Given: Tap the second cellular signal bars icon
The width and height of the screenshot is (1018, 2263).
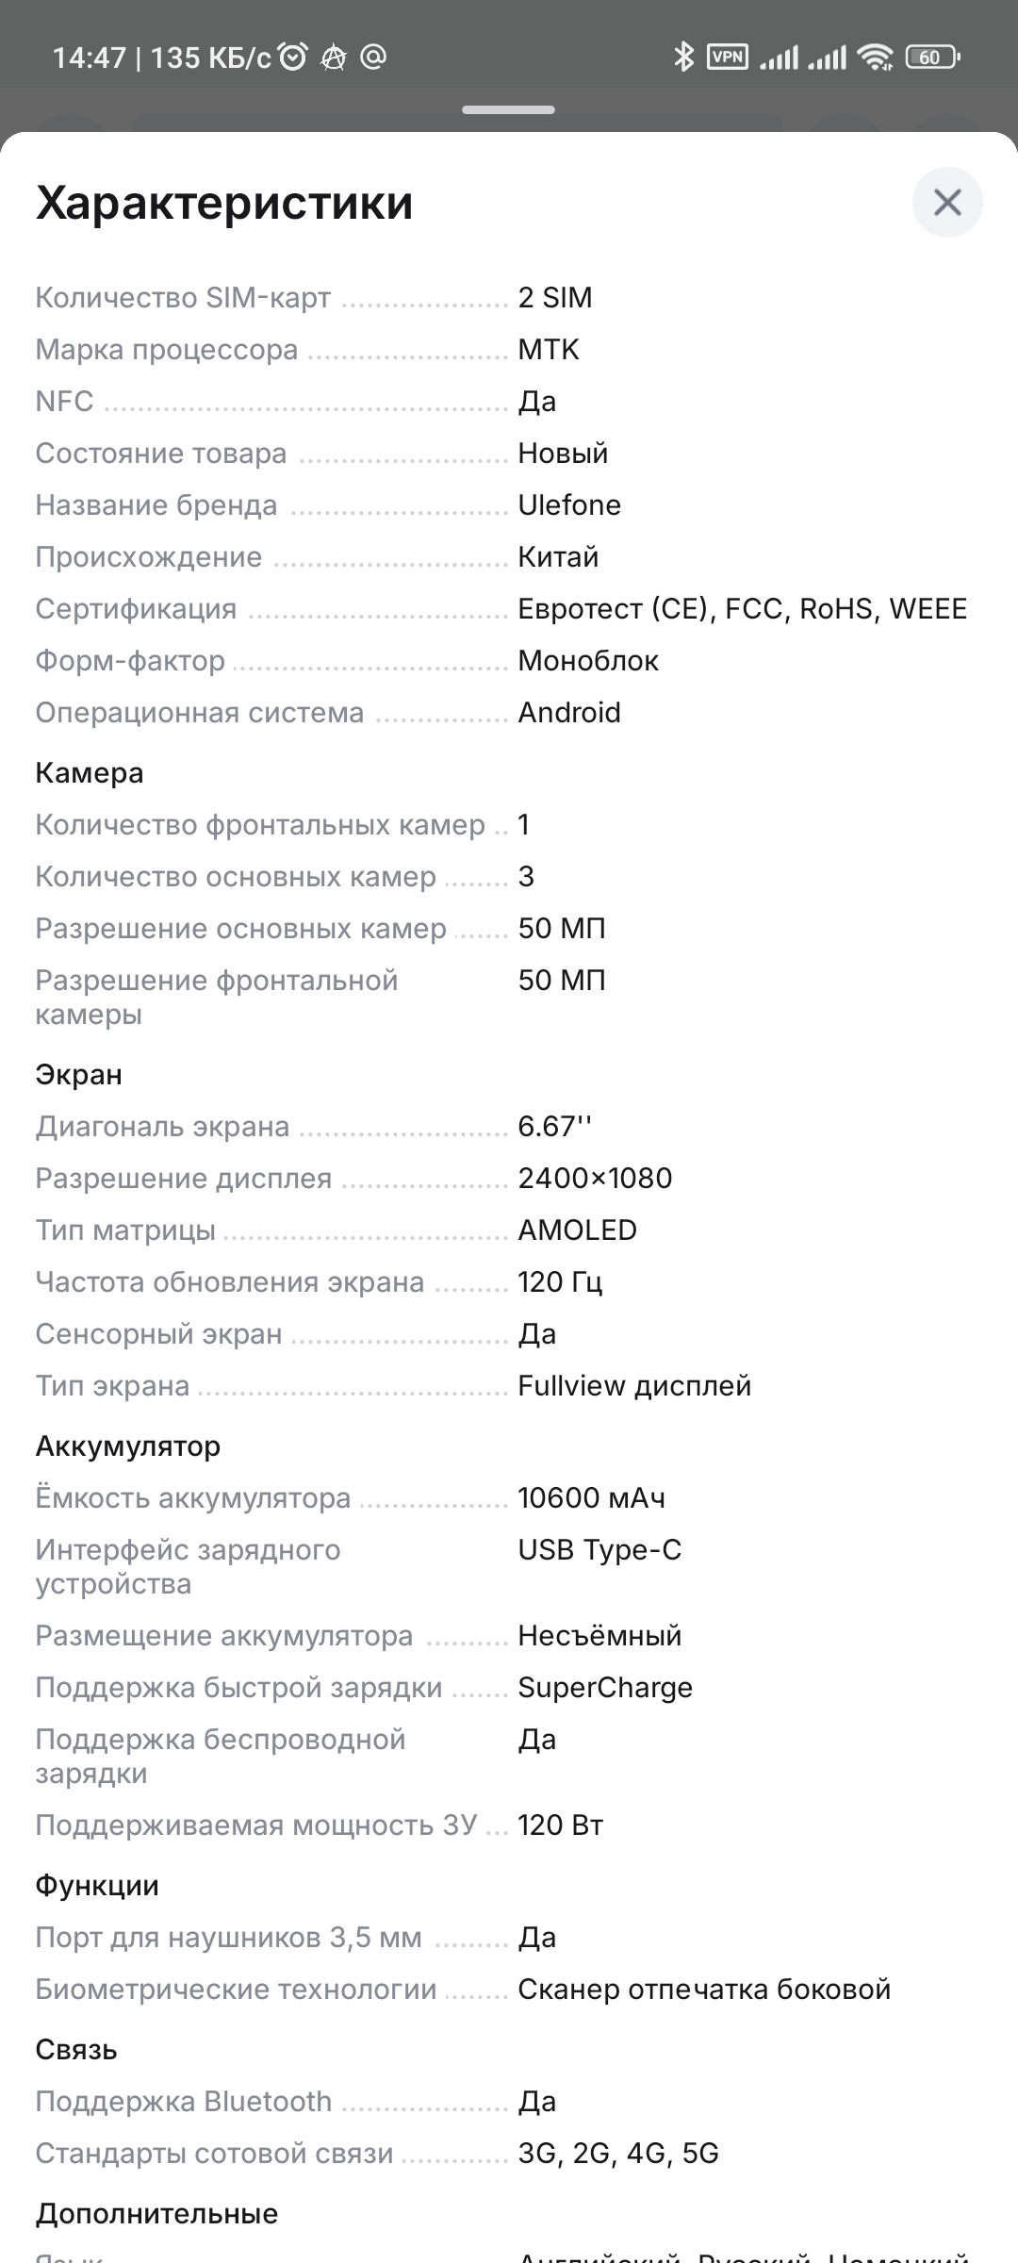Looking at the screenshot, I should (828, 58).
